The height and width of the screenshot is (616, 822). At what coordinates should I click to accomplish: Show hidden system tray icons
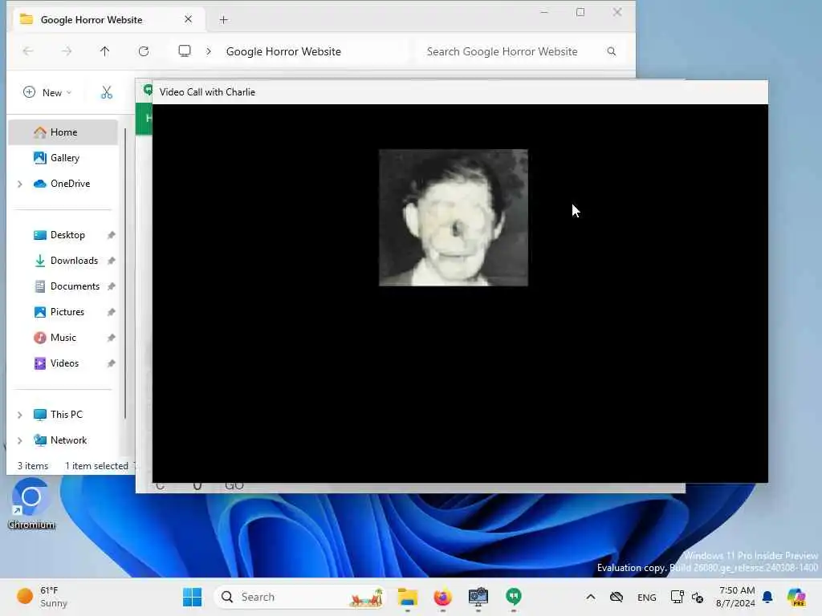[x=591, y=597]
